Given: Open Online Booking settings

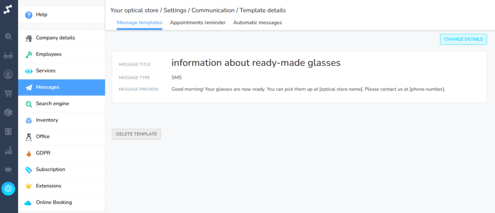Looking at the screenshot, I should 54,202.
